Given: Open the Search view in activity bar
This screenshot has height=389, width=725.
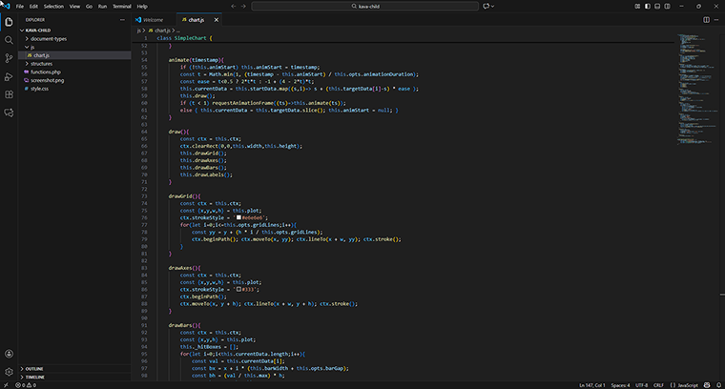Looking at the screenshot, I should (9, 40).
